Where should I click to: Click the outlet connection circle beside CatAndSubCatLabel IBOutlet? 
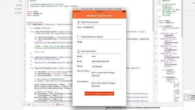(x=155, y=53)
